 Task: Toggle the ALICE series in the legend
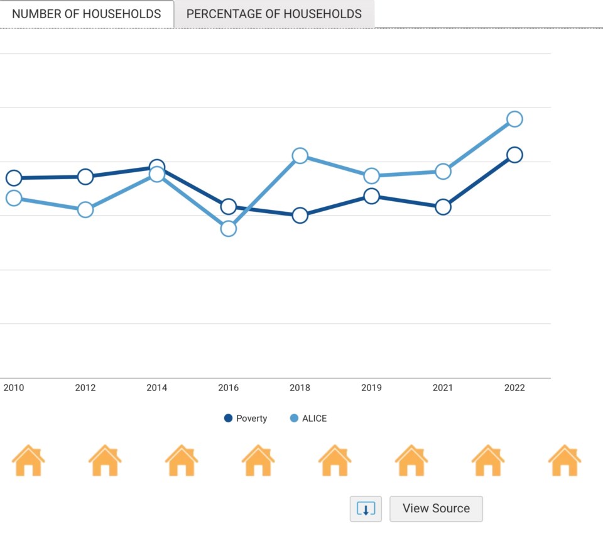point(308,419)
